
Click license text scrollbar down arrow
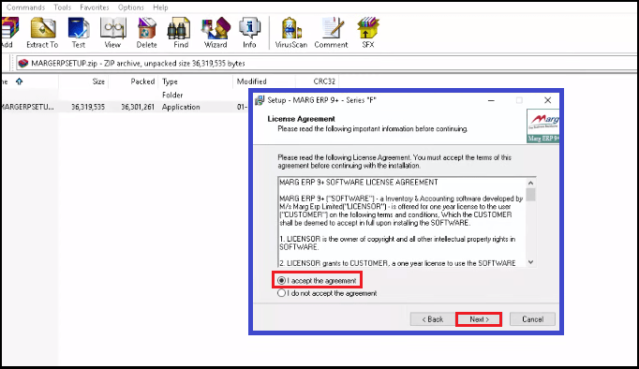(x=530, y=262)
